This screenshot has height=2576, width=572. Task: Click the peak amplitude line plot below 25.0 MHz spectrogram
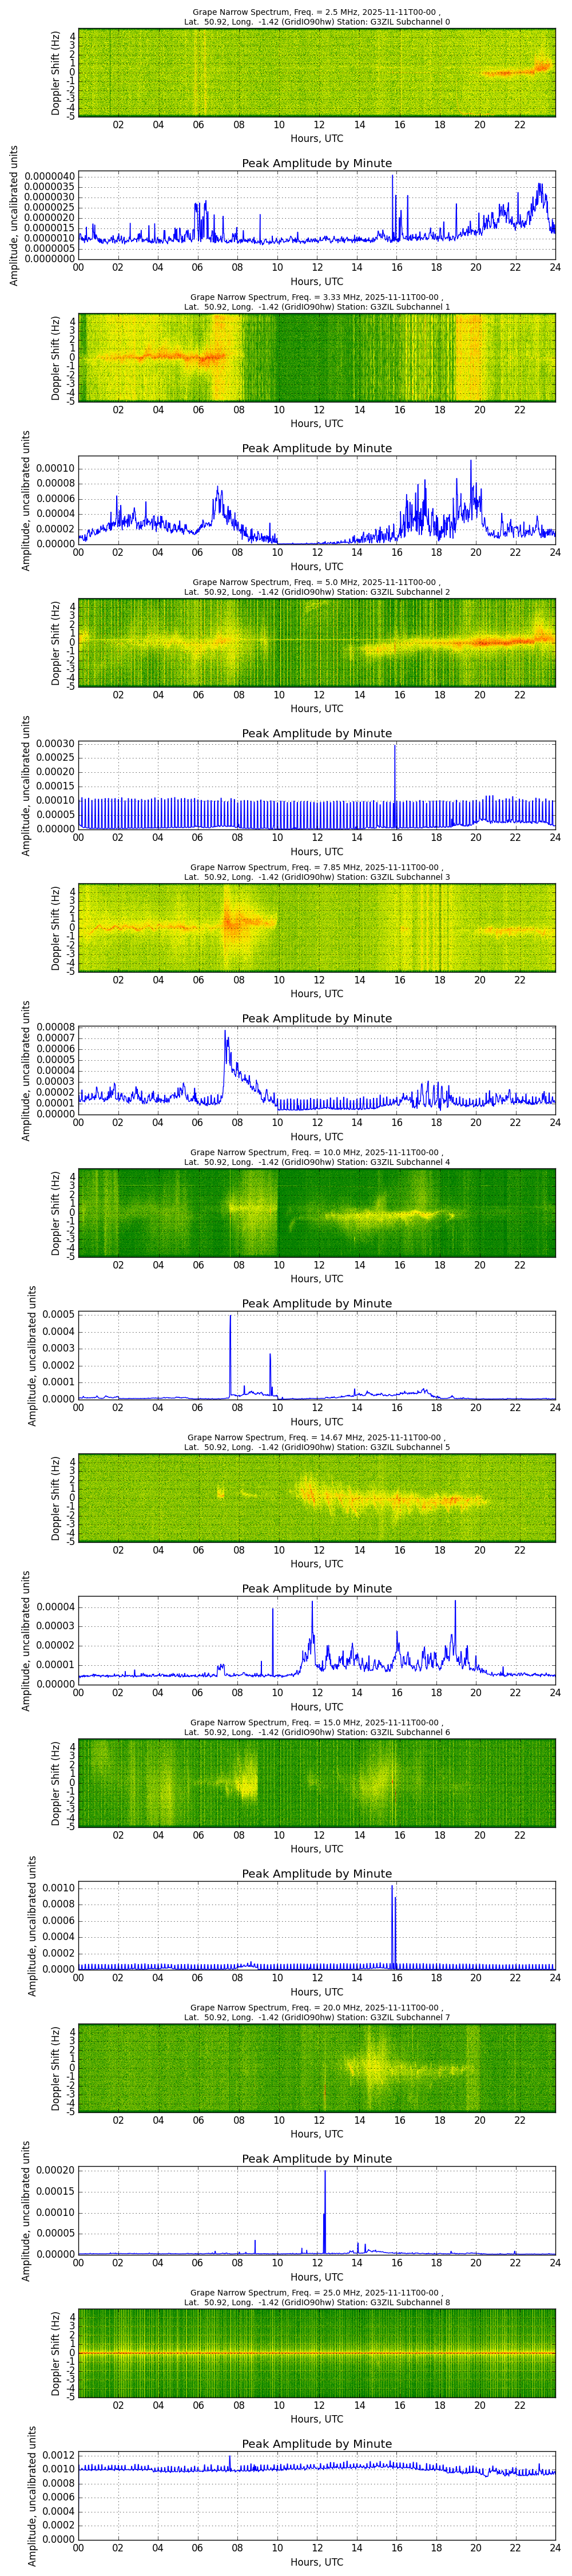coord(317,2495)
